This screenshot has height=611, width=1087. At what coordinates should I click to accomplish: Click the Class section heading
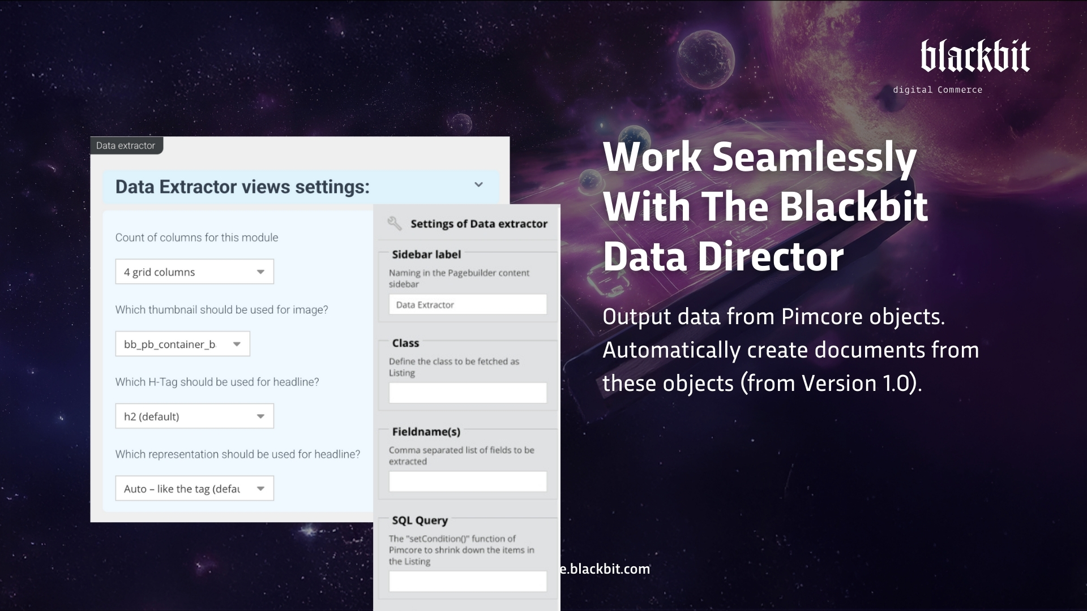pos(406,343)
